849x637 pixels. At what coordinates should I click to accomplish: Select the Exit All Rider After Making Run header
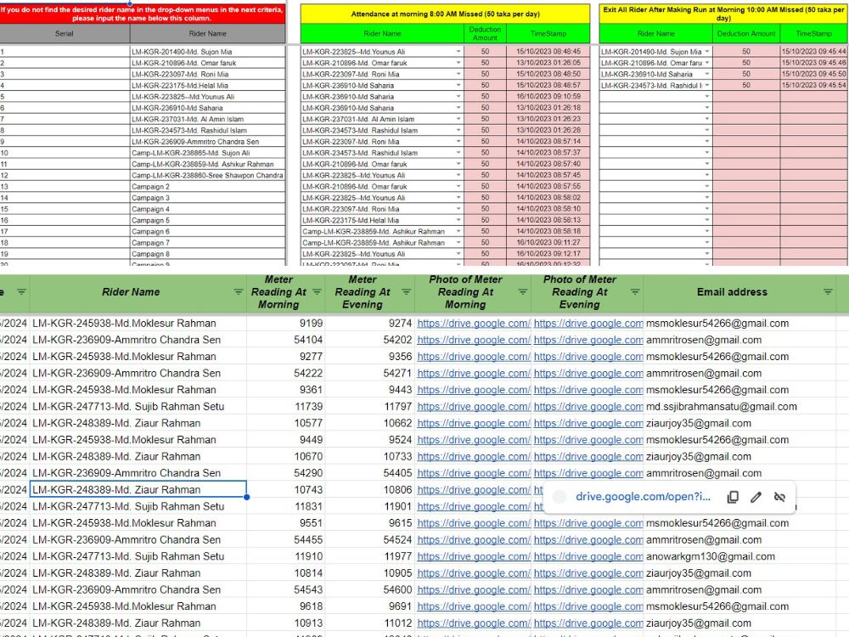pos(723,14)
